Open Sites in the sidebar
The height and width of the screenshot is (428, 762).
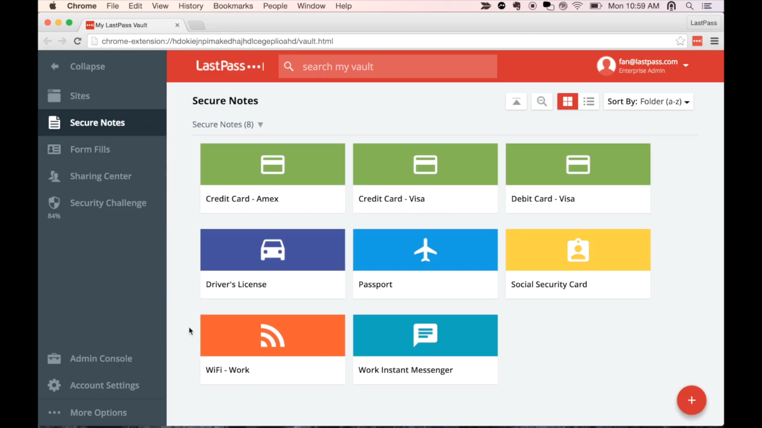click(80, 96)
